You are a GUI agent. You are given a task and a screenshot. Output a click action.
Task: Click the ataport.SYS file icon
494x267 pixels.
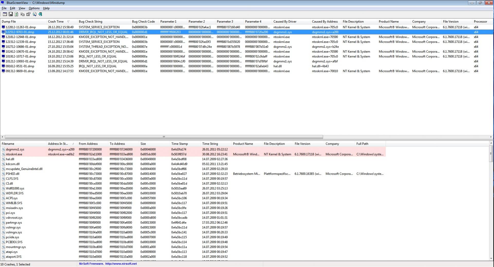[x=3, y=257]
